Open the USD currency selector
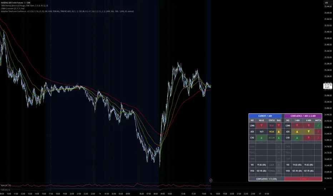Viewport: 333px width, 196px height. 326,3
